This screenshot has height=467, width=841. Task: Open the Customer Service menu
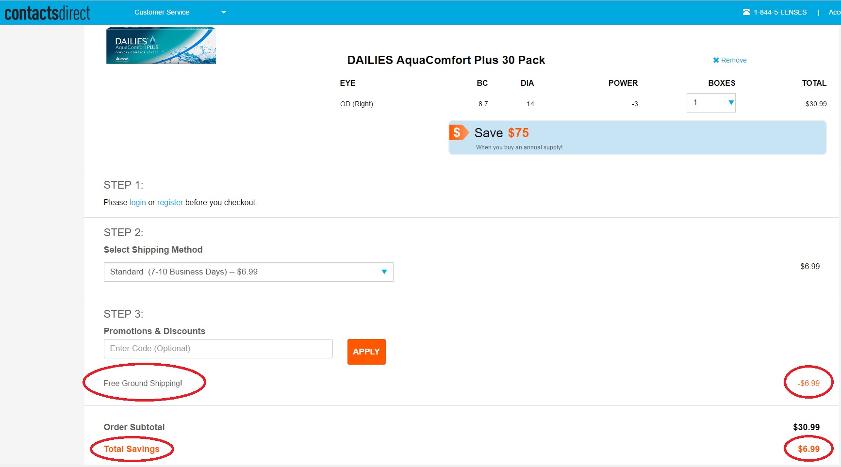[162, 12]
